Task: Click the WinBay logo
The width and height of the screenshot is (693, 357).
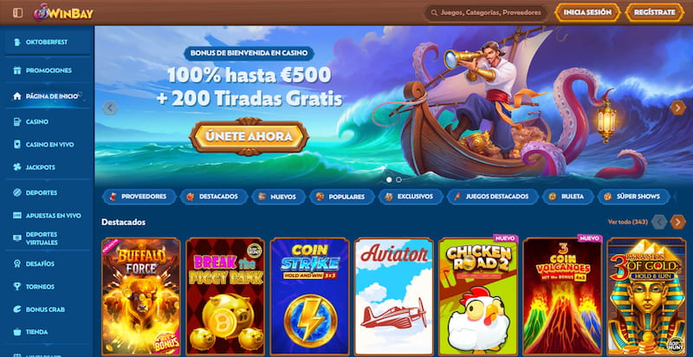Action: click(x=63, y=12)
